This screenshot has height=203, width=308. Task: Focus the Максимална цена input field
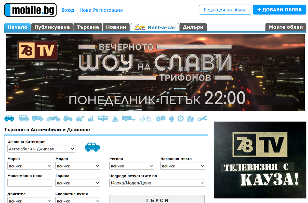tap(30, 183)
